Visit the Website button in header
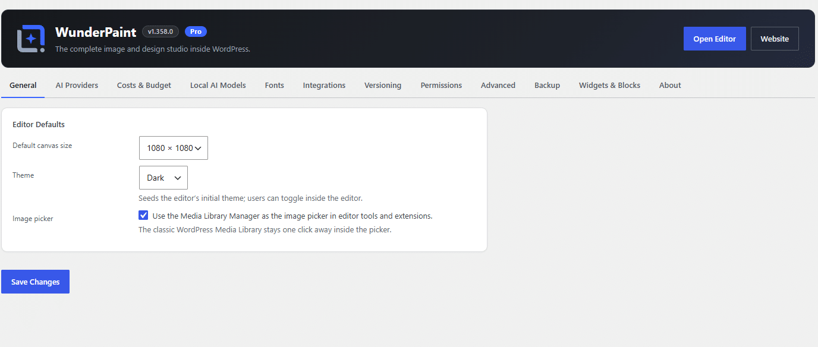Image resolution: width=818 pixels, height=347 pixels. (775, 39)
